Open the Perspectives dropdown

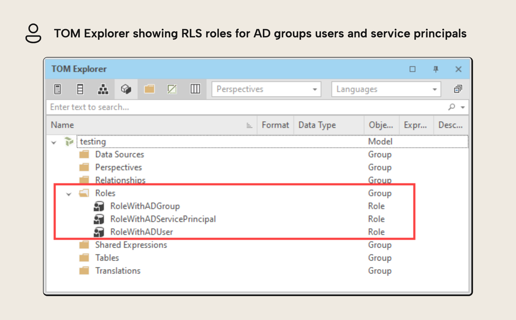pyautogui.click(x=266, y=89)
